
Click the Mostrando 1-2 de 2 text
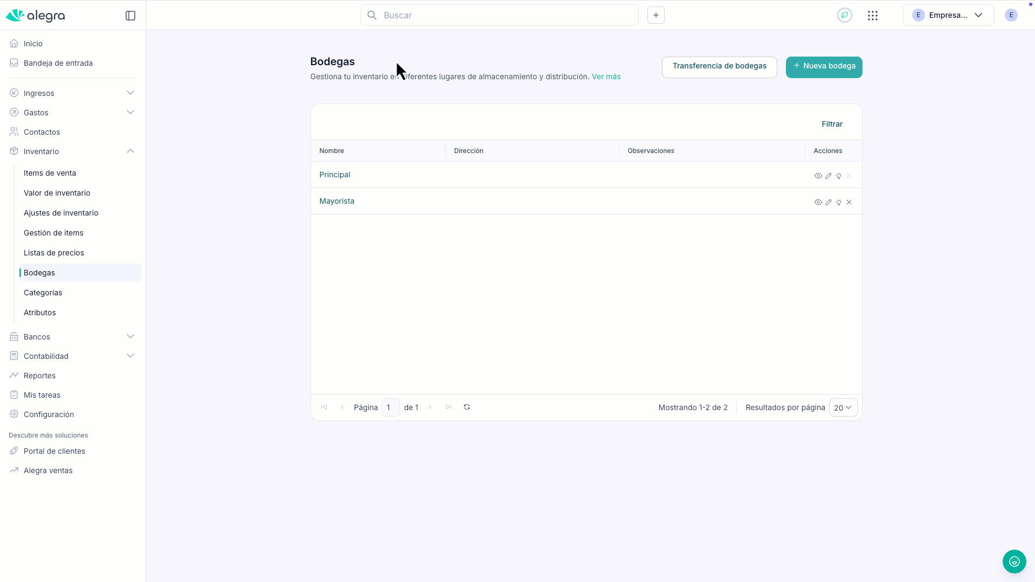pyautogui.click(x=693, y=407)
